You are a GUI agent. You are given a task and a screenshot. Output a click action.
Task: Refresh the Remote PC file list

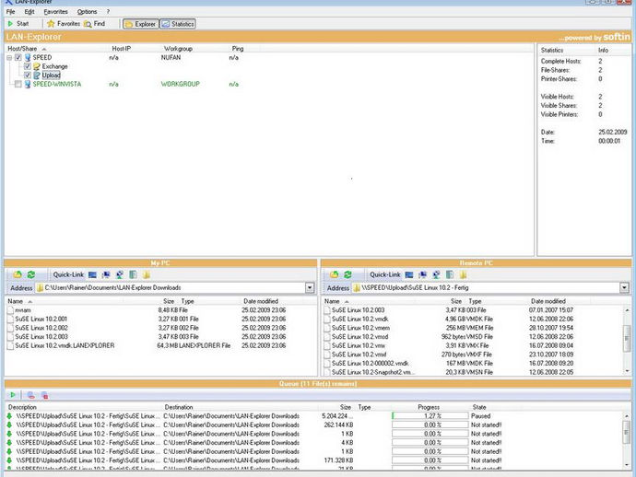click(347, 274)
